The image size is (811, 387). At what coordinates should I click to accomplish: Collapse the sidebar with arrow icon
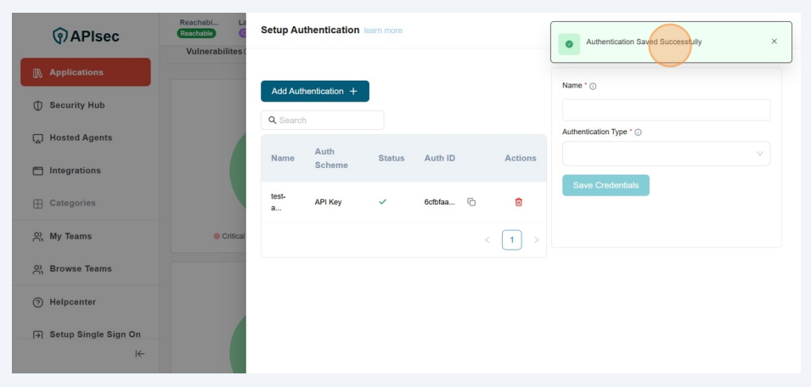point(140,354)
